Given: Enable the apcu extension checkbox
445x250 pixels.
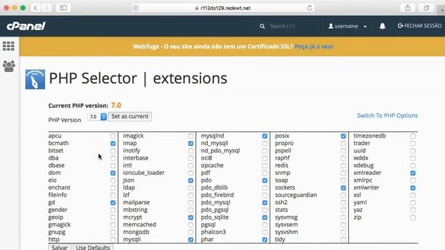Looking at the screenshot, I should (x=113, y=136).
